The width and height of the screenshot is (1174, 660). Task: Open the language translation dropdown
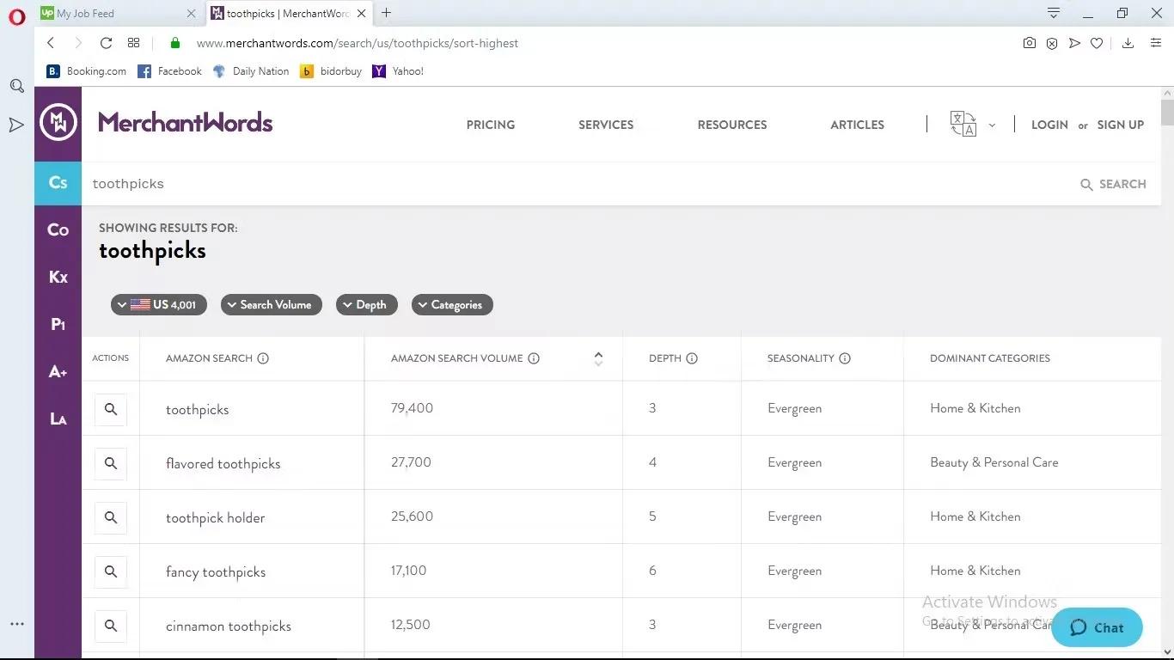click(x=972, y=125)
